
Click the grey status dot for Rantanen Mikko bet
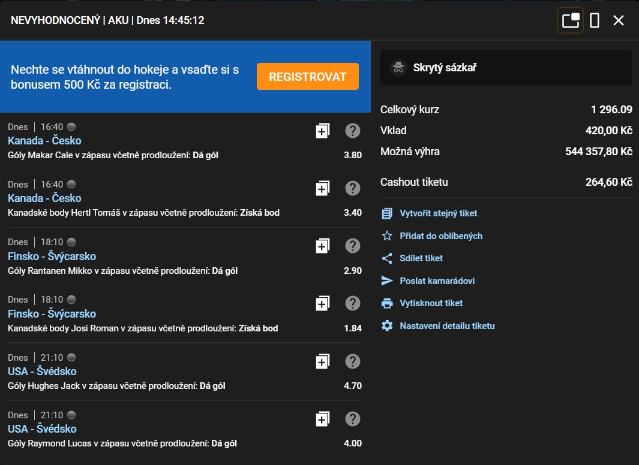click(x=71, y=242)
